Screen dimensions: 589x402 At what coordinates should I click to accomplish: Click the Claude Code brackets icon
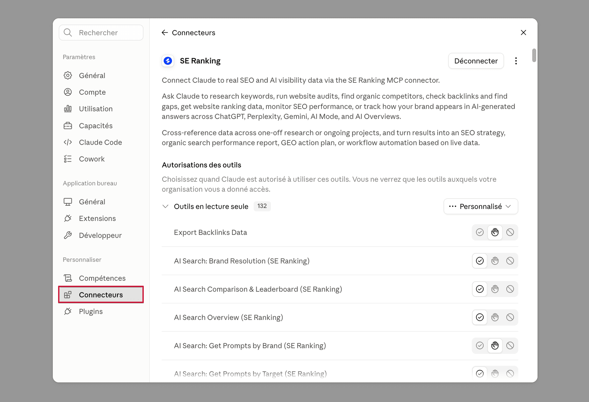point(68,142)
